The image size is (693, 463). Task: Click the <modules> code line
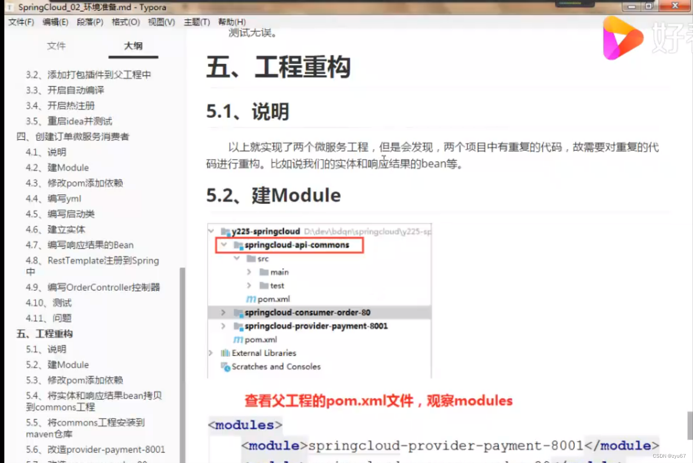pos(245,425)
